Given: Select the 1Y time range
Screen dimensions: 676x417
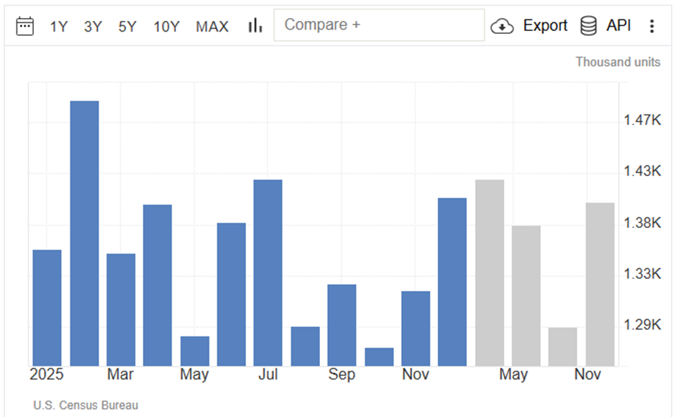Looking at the screenshot, I should coord(59,27).
